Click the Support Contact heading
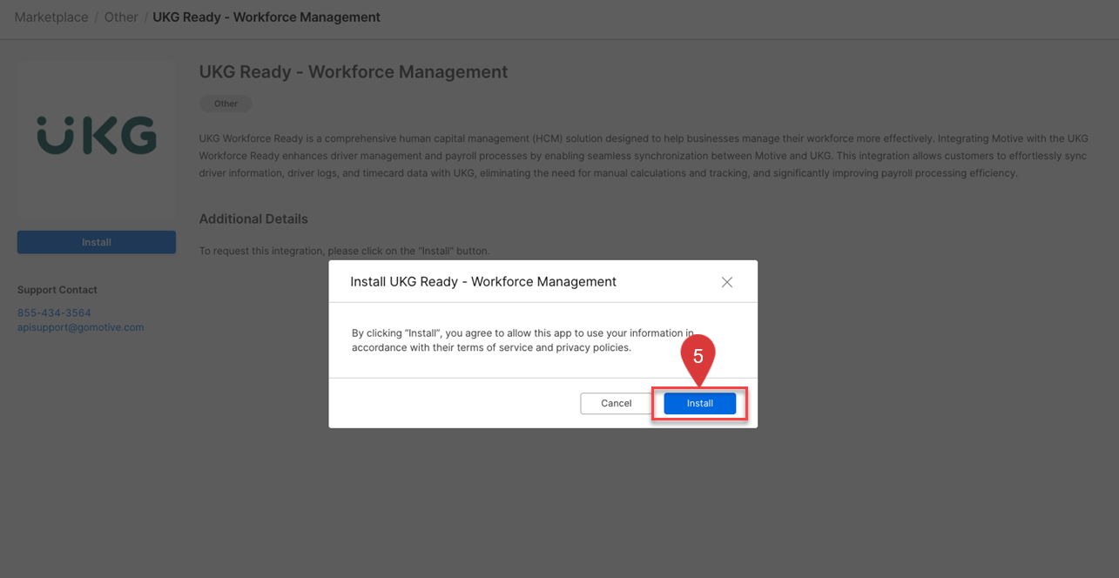1119x578 pixels. point(57,289)
